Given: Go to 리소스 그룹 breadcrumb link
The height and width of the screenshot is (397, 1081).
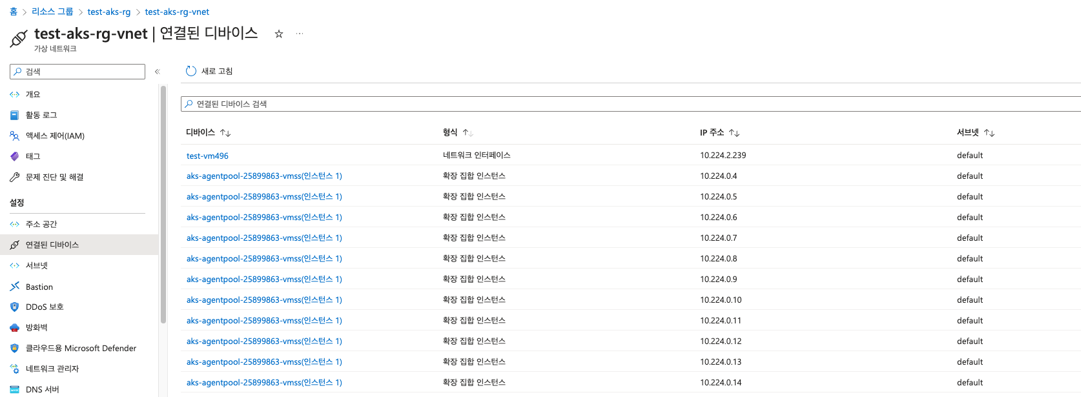Looking at the screenshot, I should [x=52, y=12].
